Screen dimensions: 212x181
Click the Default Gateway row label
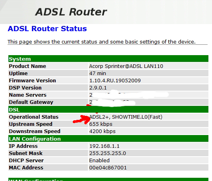[31, 102]
